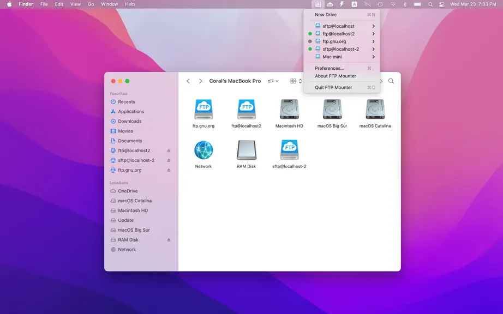The image size is (503, 314).
Task: Select the macOS Catalina drive icon
Action: (x=375, y=110)
